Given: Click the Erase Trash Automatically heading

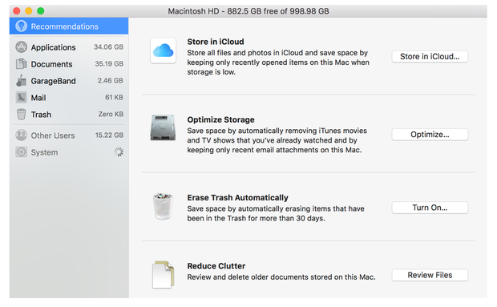Looking at the screenshot, I should coord(238,198).
